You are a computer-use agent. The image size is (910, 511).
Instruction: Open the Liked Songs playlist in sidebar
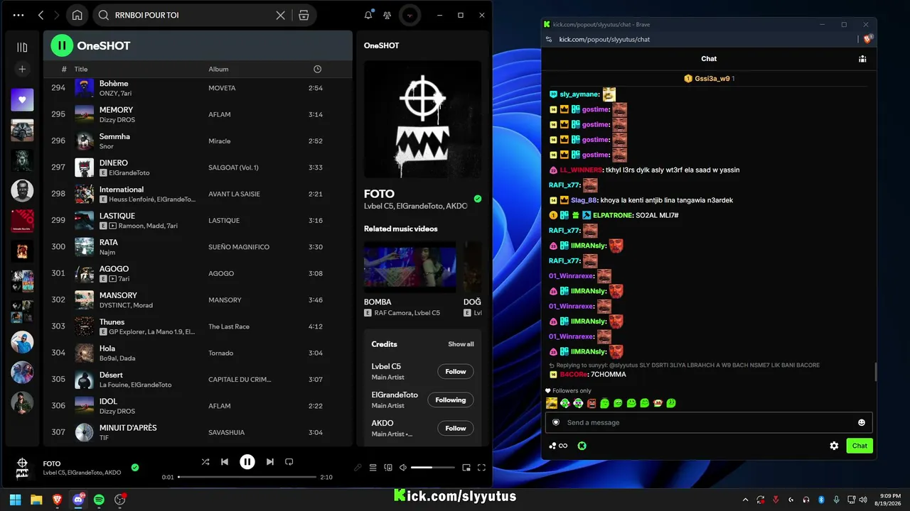(x=22, y=100)
